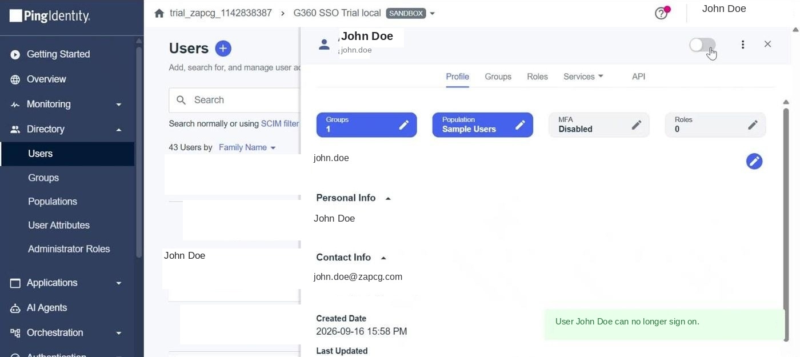
Task: Expand the Orchestration sidebar section
Action: coord(119,333)
